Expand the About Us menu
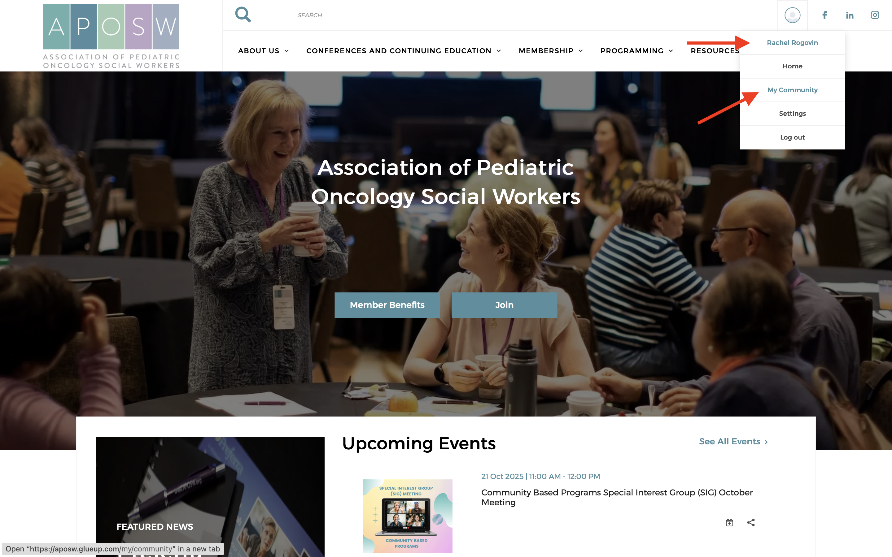892x557 pixels. tap(263, 51)
